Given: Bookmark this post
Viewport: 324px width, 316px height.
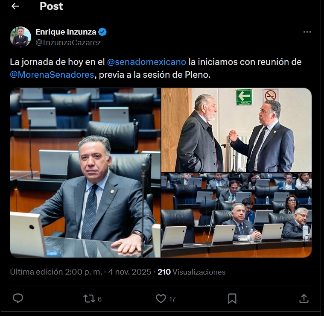Looking at the screenshot, I should coord(232,298).
